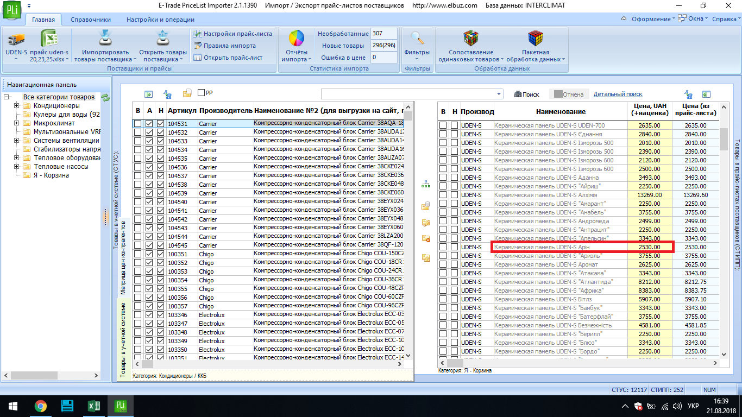Toggle column H checkbox for article 104533
The image size is (742, 417).
(x=160, y=141)
